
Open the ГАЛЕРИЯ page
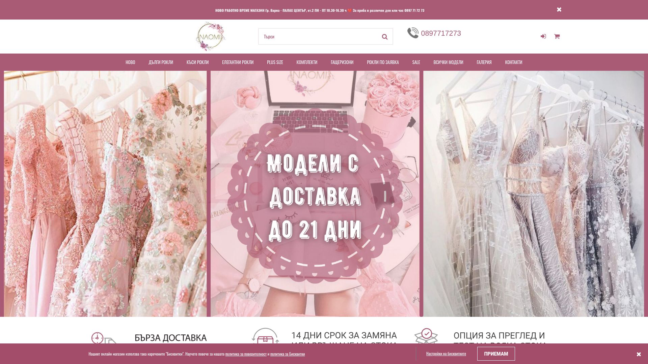(x=484, y=62)
